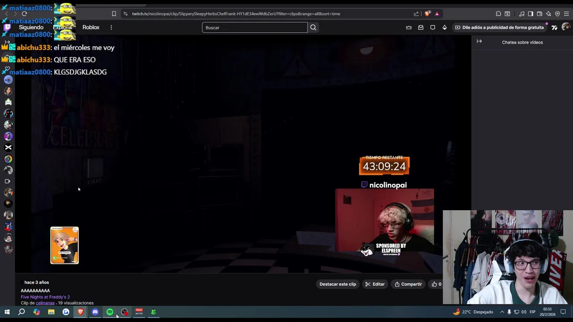Screen dimensions: 573x322
Task: Open Windows taskbar search
Action: 21,312
